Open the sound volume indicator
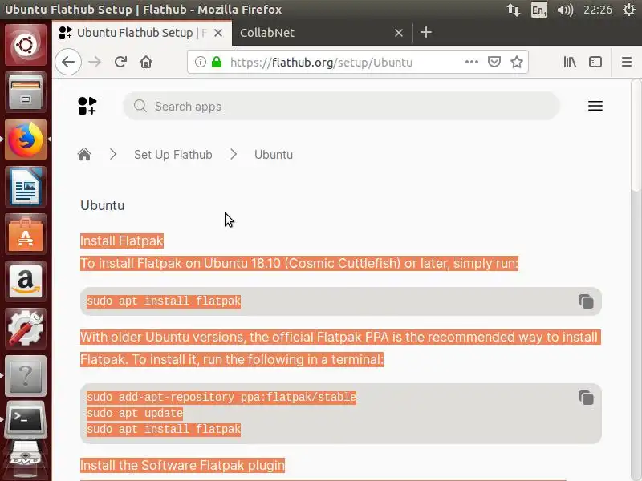 pyautogui.click(x=565, y=10)
